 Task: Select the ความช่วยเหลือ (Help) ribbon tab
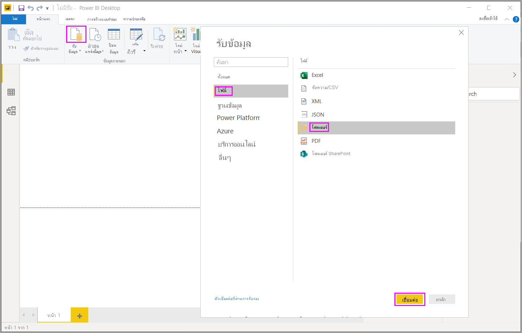pyautogui.click(x=134, y=19)
